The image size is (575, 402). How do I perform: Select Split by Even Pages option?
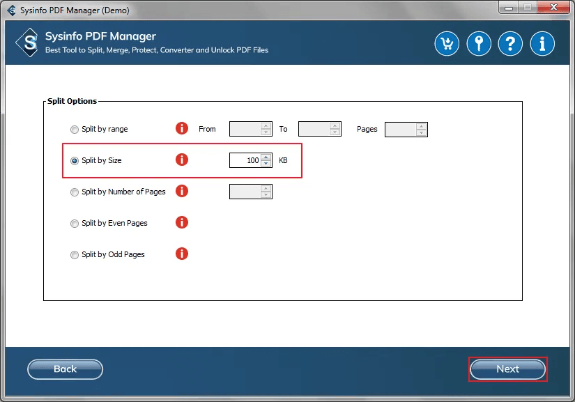coord(75,224)
